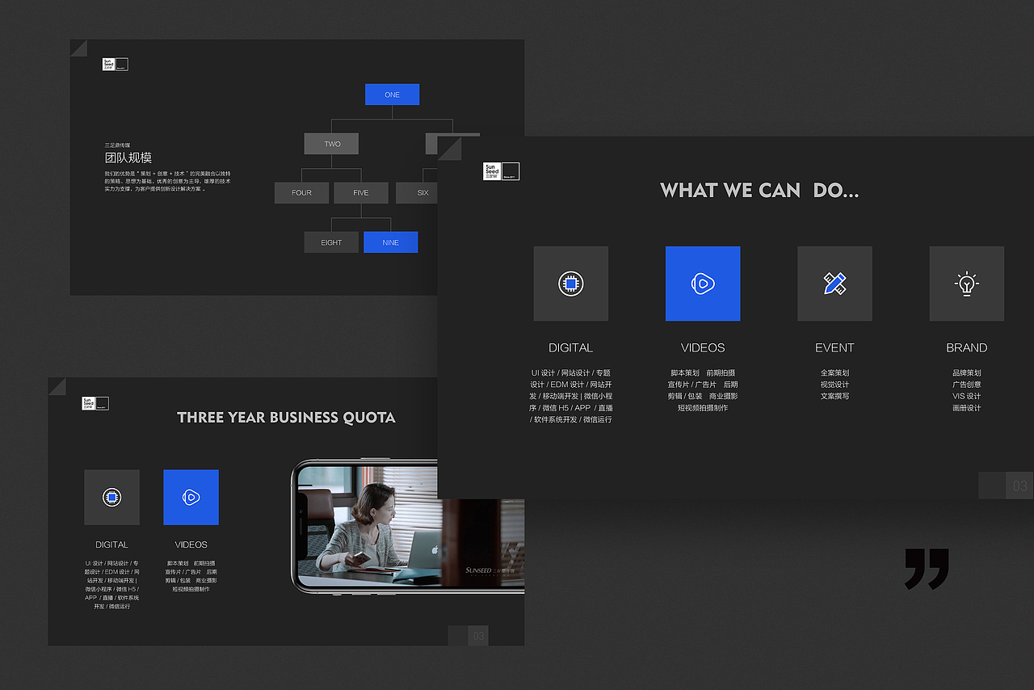Screen dimensions: 1034x690
Task: Click the 全案策划 text under EVENT
Action: click(834, 373)
